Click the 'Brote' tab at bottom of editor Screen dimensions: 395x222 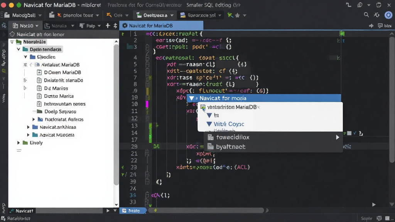click(133, 211)
